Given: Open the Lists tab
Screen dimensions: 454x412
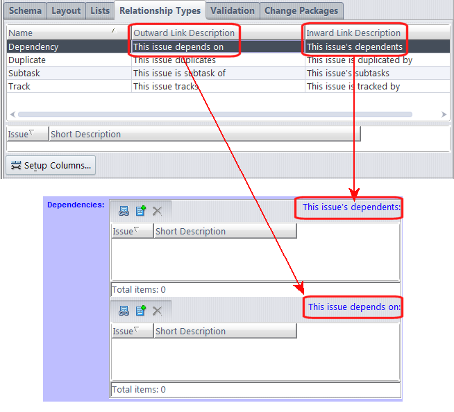Looking at the screenshot, I should (x=100, y=10).
